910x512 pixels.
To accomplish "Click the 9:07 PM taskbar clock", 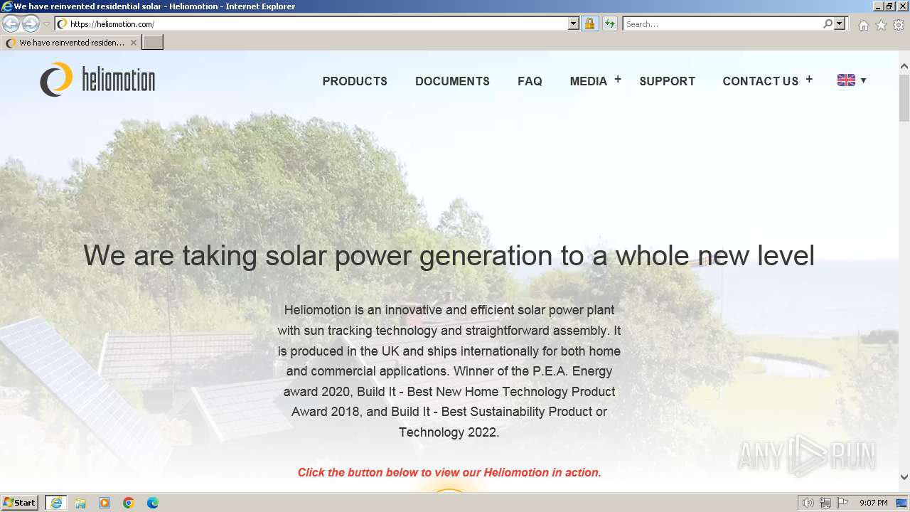I will (x=874, y=503).
